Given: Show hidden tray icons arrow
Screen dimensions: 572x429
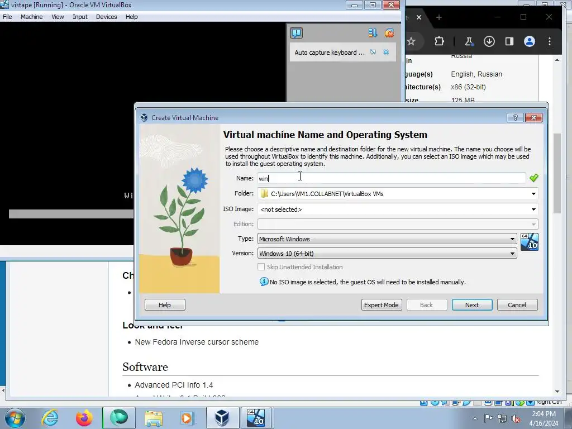Looking at the screenshot, I should click(x=475, y=418).
